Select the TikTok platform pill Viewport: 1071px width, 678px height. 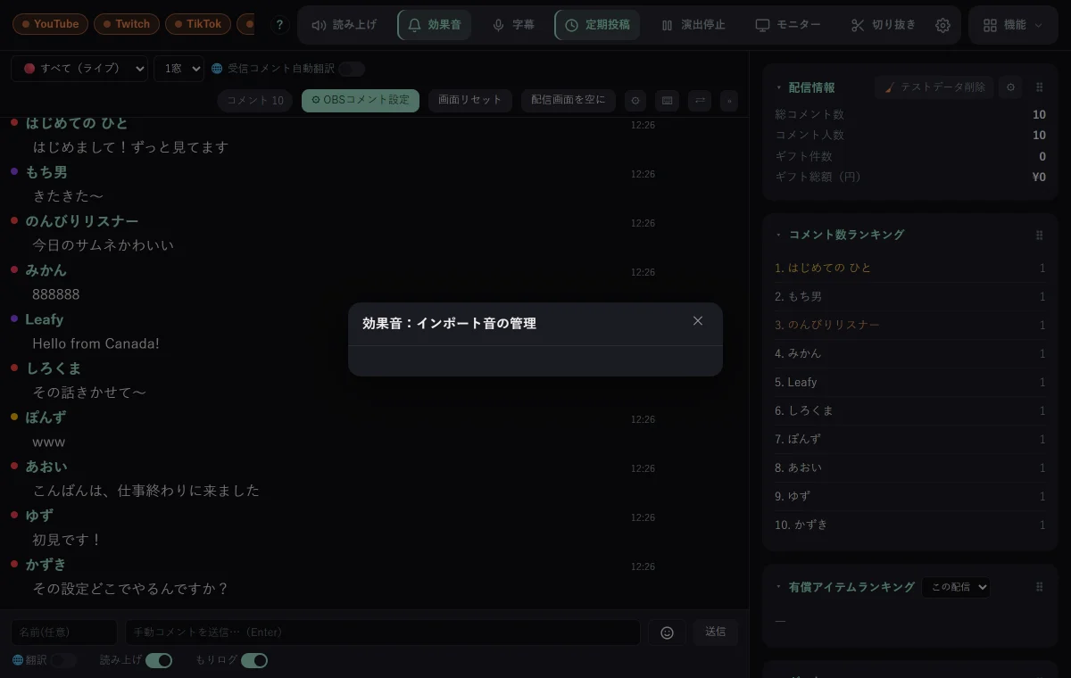(x=198, y=24)
